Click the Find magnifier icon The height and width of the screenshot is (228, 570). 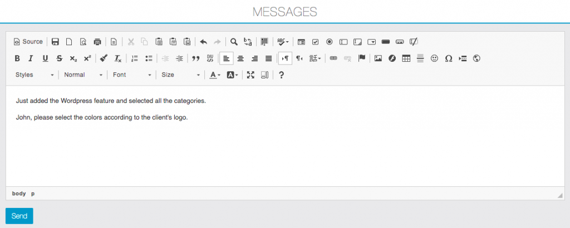pos(234,42)
